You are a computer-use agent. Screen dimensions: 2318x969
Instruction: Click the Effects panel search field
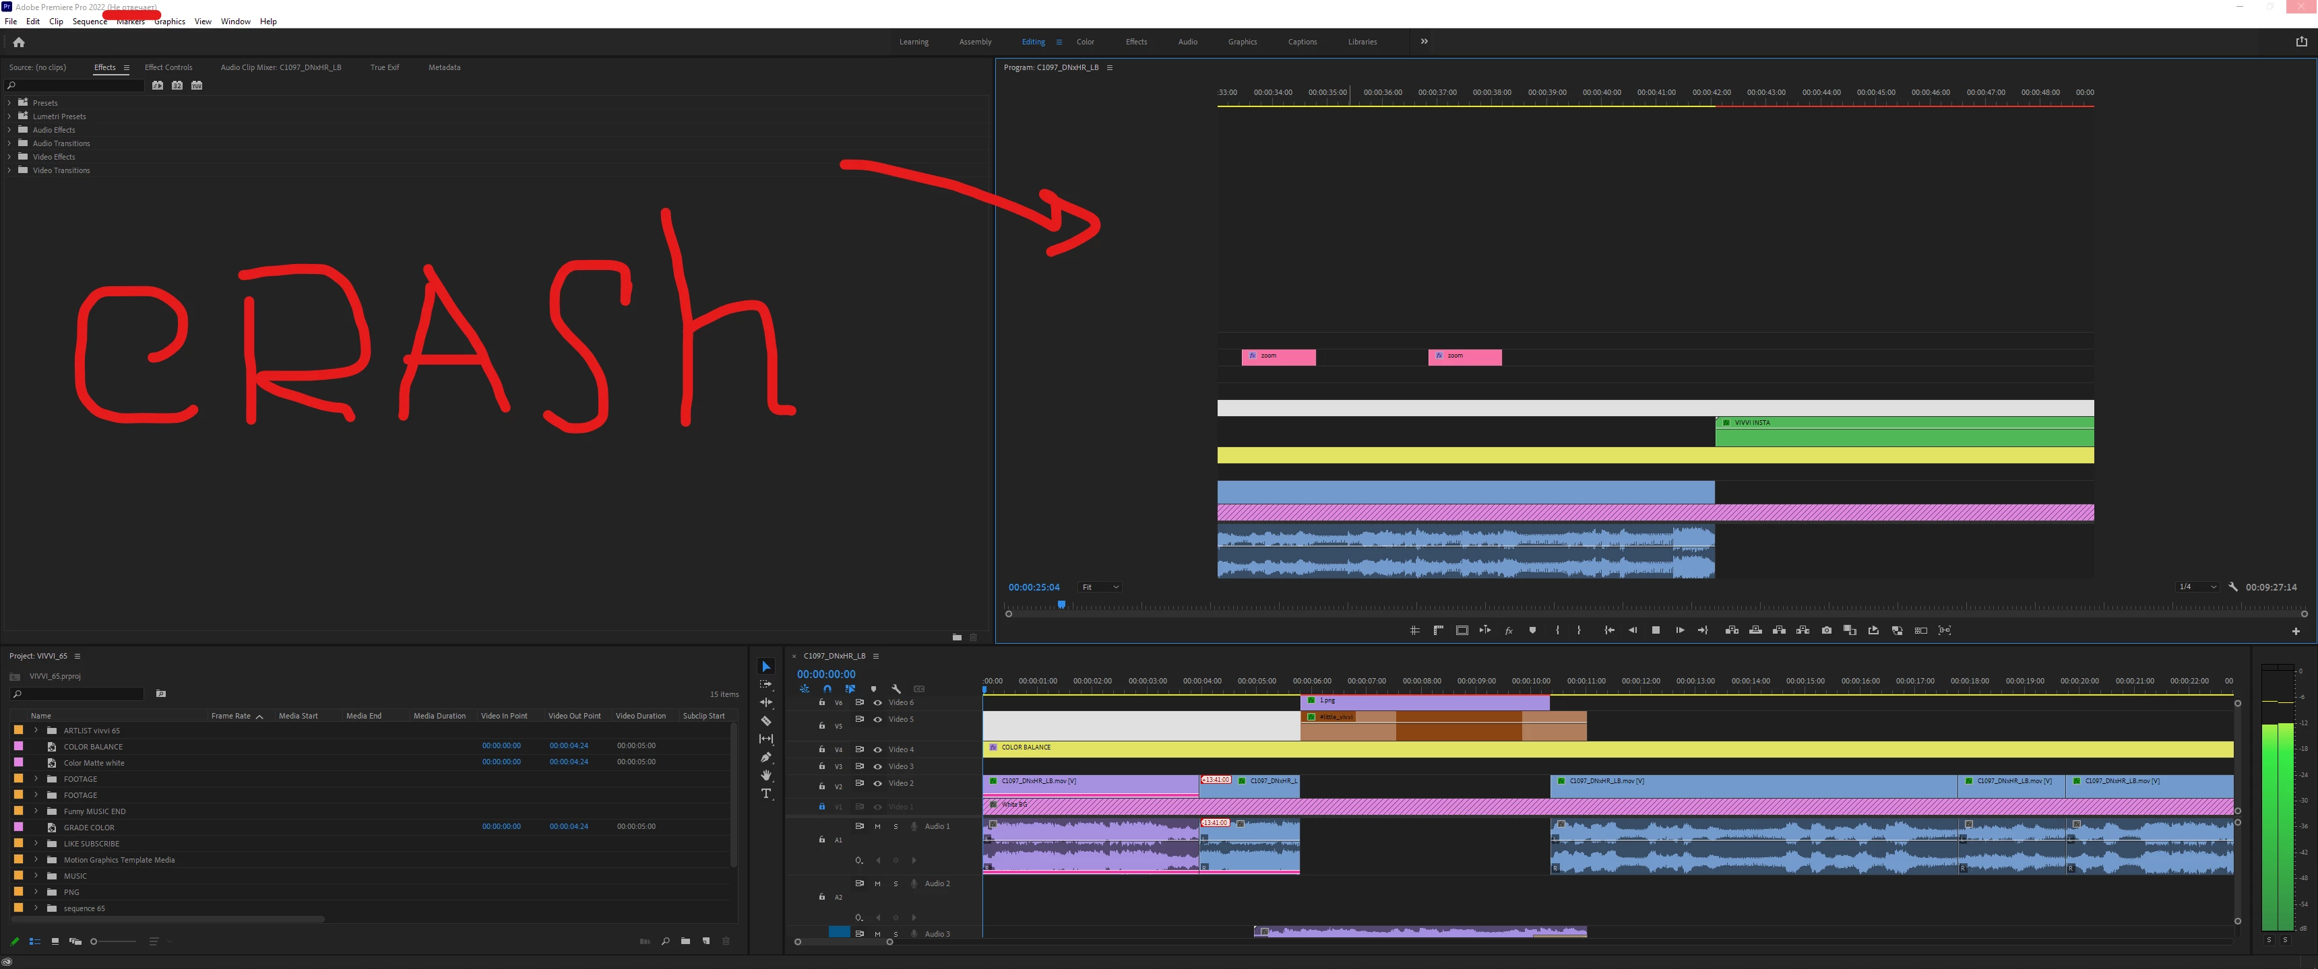77,86
